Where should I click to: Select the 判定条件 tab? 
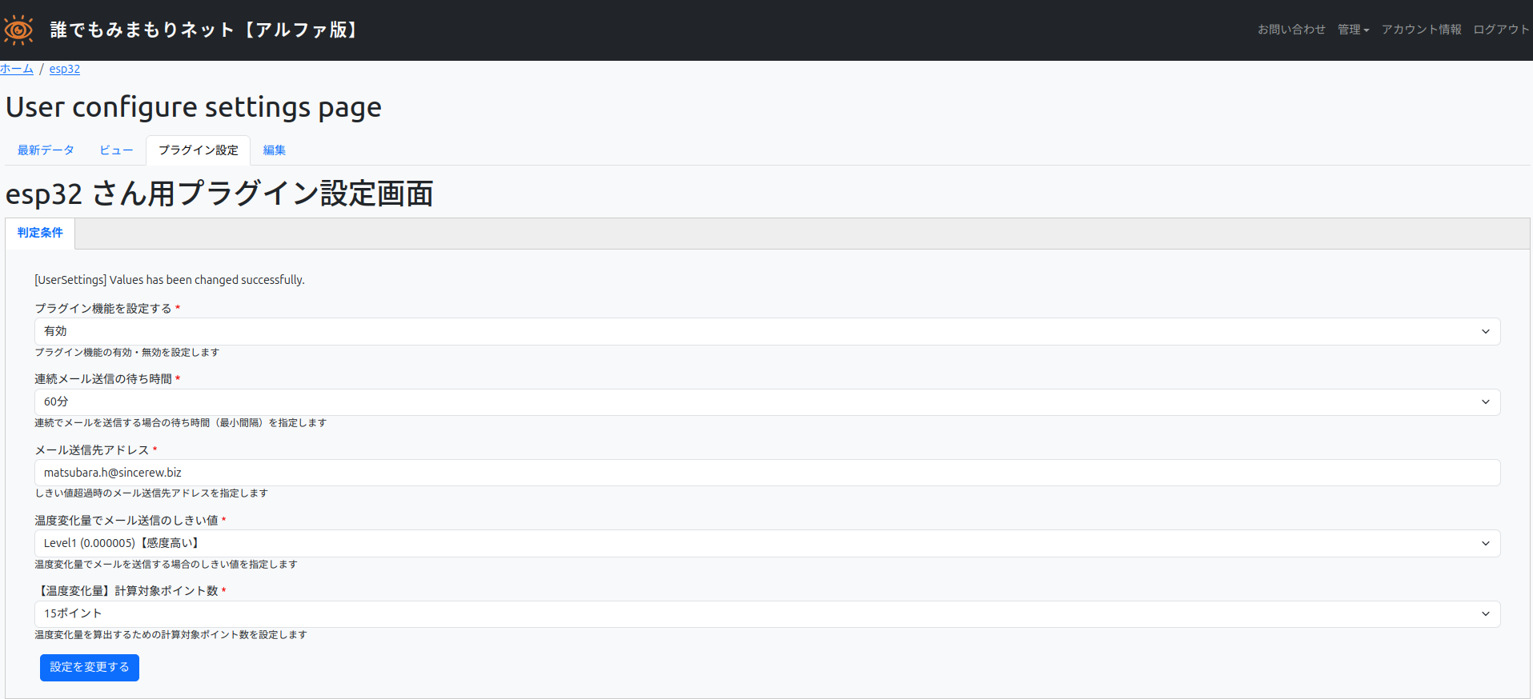(x=40, y=233)
